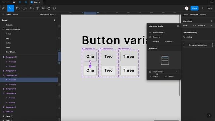Select the Rectangle shape tool

24,8
